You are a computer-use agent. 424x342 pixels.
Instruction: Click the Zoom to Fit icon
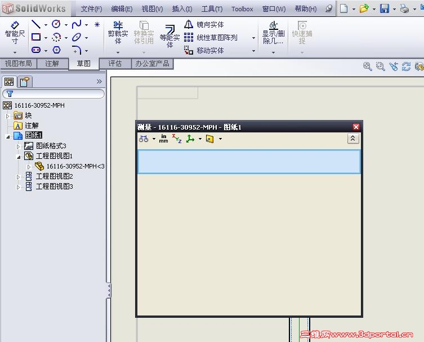(x=367, y=66)
